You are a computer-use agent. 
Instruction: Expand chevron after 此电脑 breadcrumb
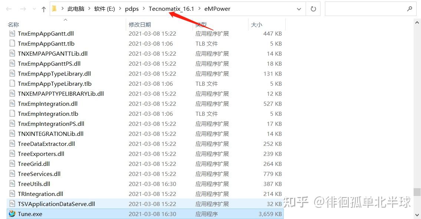point(89,9)
